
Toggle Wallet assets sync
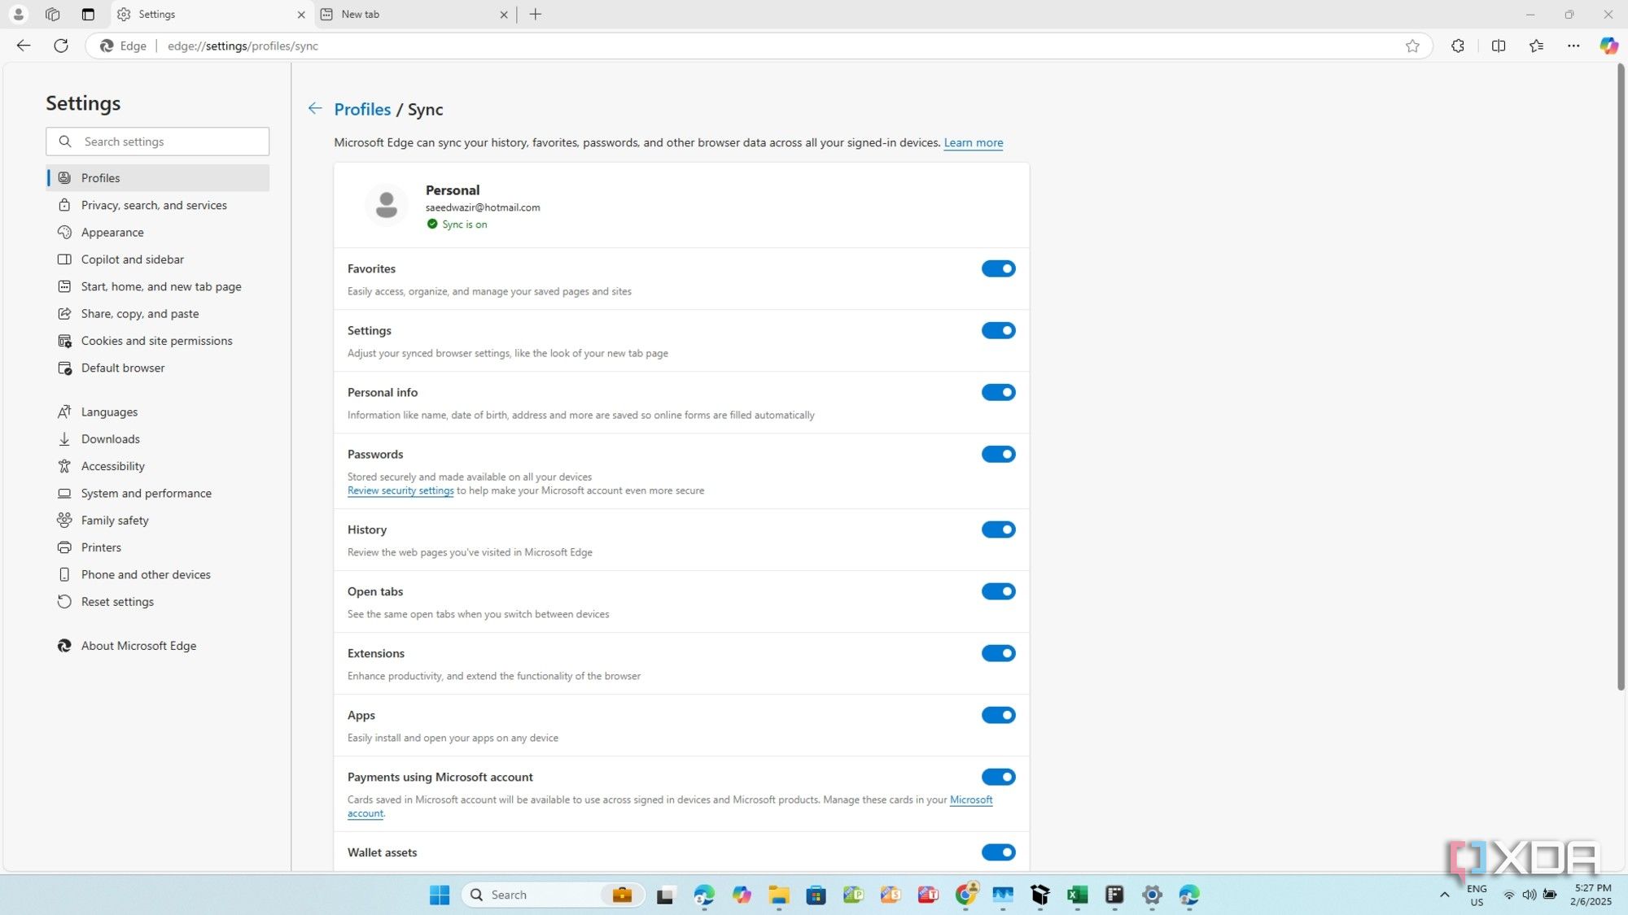[999, 852]
